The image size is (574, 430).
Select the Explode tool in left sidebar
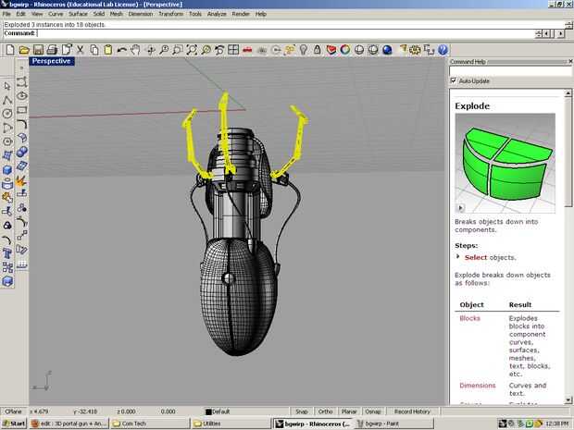click(x=22, y=183)
